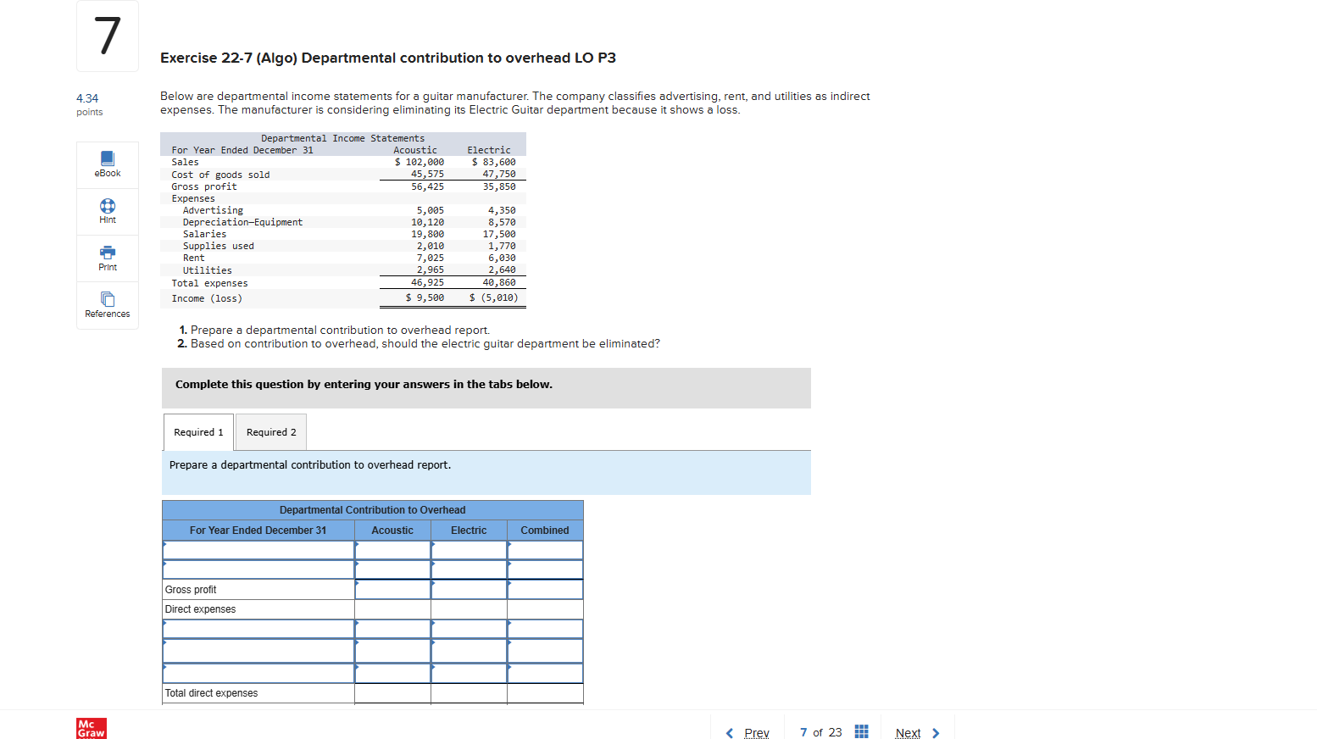This screenshot has width=1317, height=739.
Task: Print this question
Action: [x=108, y=258]
